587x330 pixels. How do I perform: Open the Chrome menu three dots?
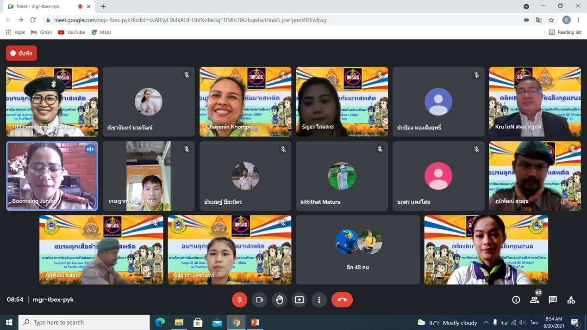[x=579, y=20]
